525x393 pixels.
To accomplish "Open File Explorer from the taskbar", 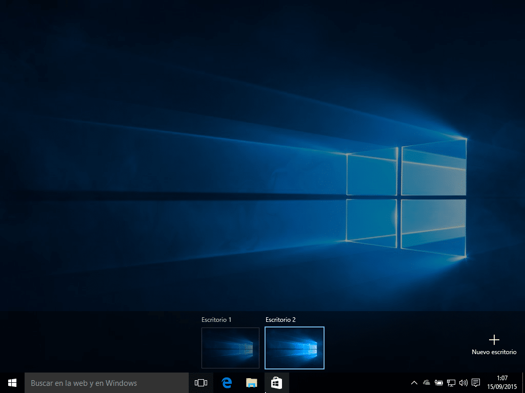I will [x=251, y=383].
